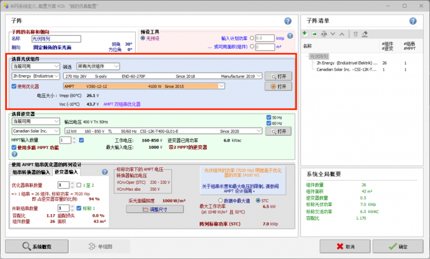Click the planned power kWp input field
The width and height of the screenshot is (430, 259).
pyautogui.click(x=265, y=38)
